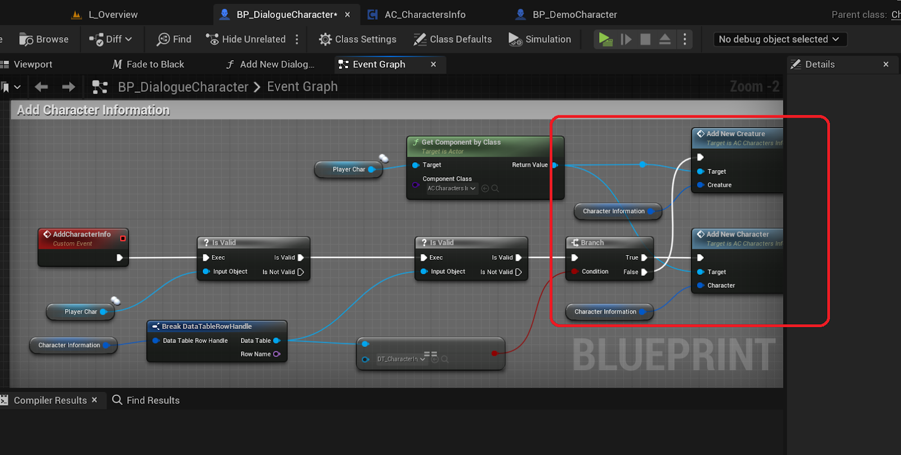
Task: Click the Eject icon in play controls
Action: pyautogui.click(x=665, y=39)
